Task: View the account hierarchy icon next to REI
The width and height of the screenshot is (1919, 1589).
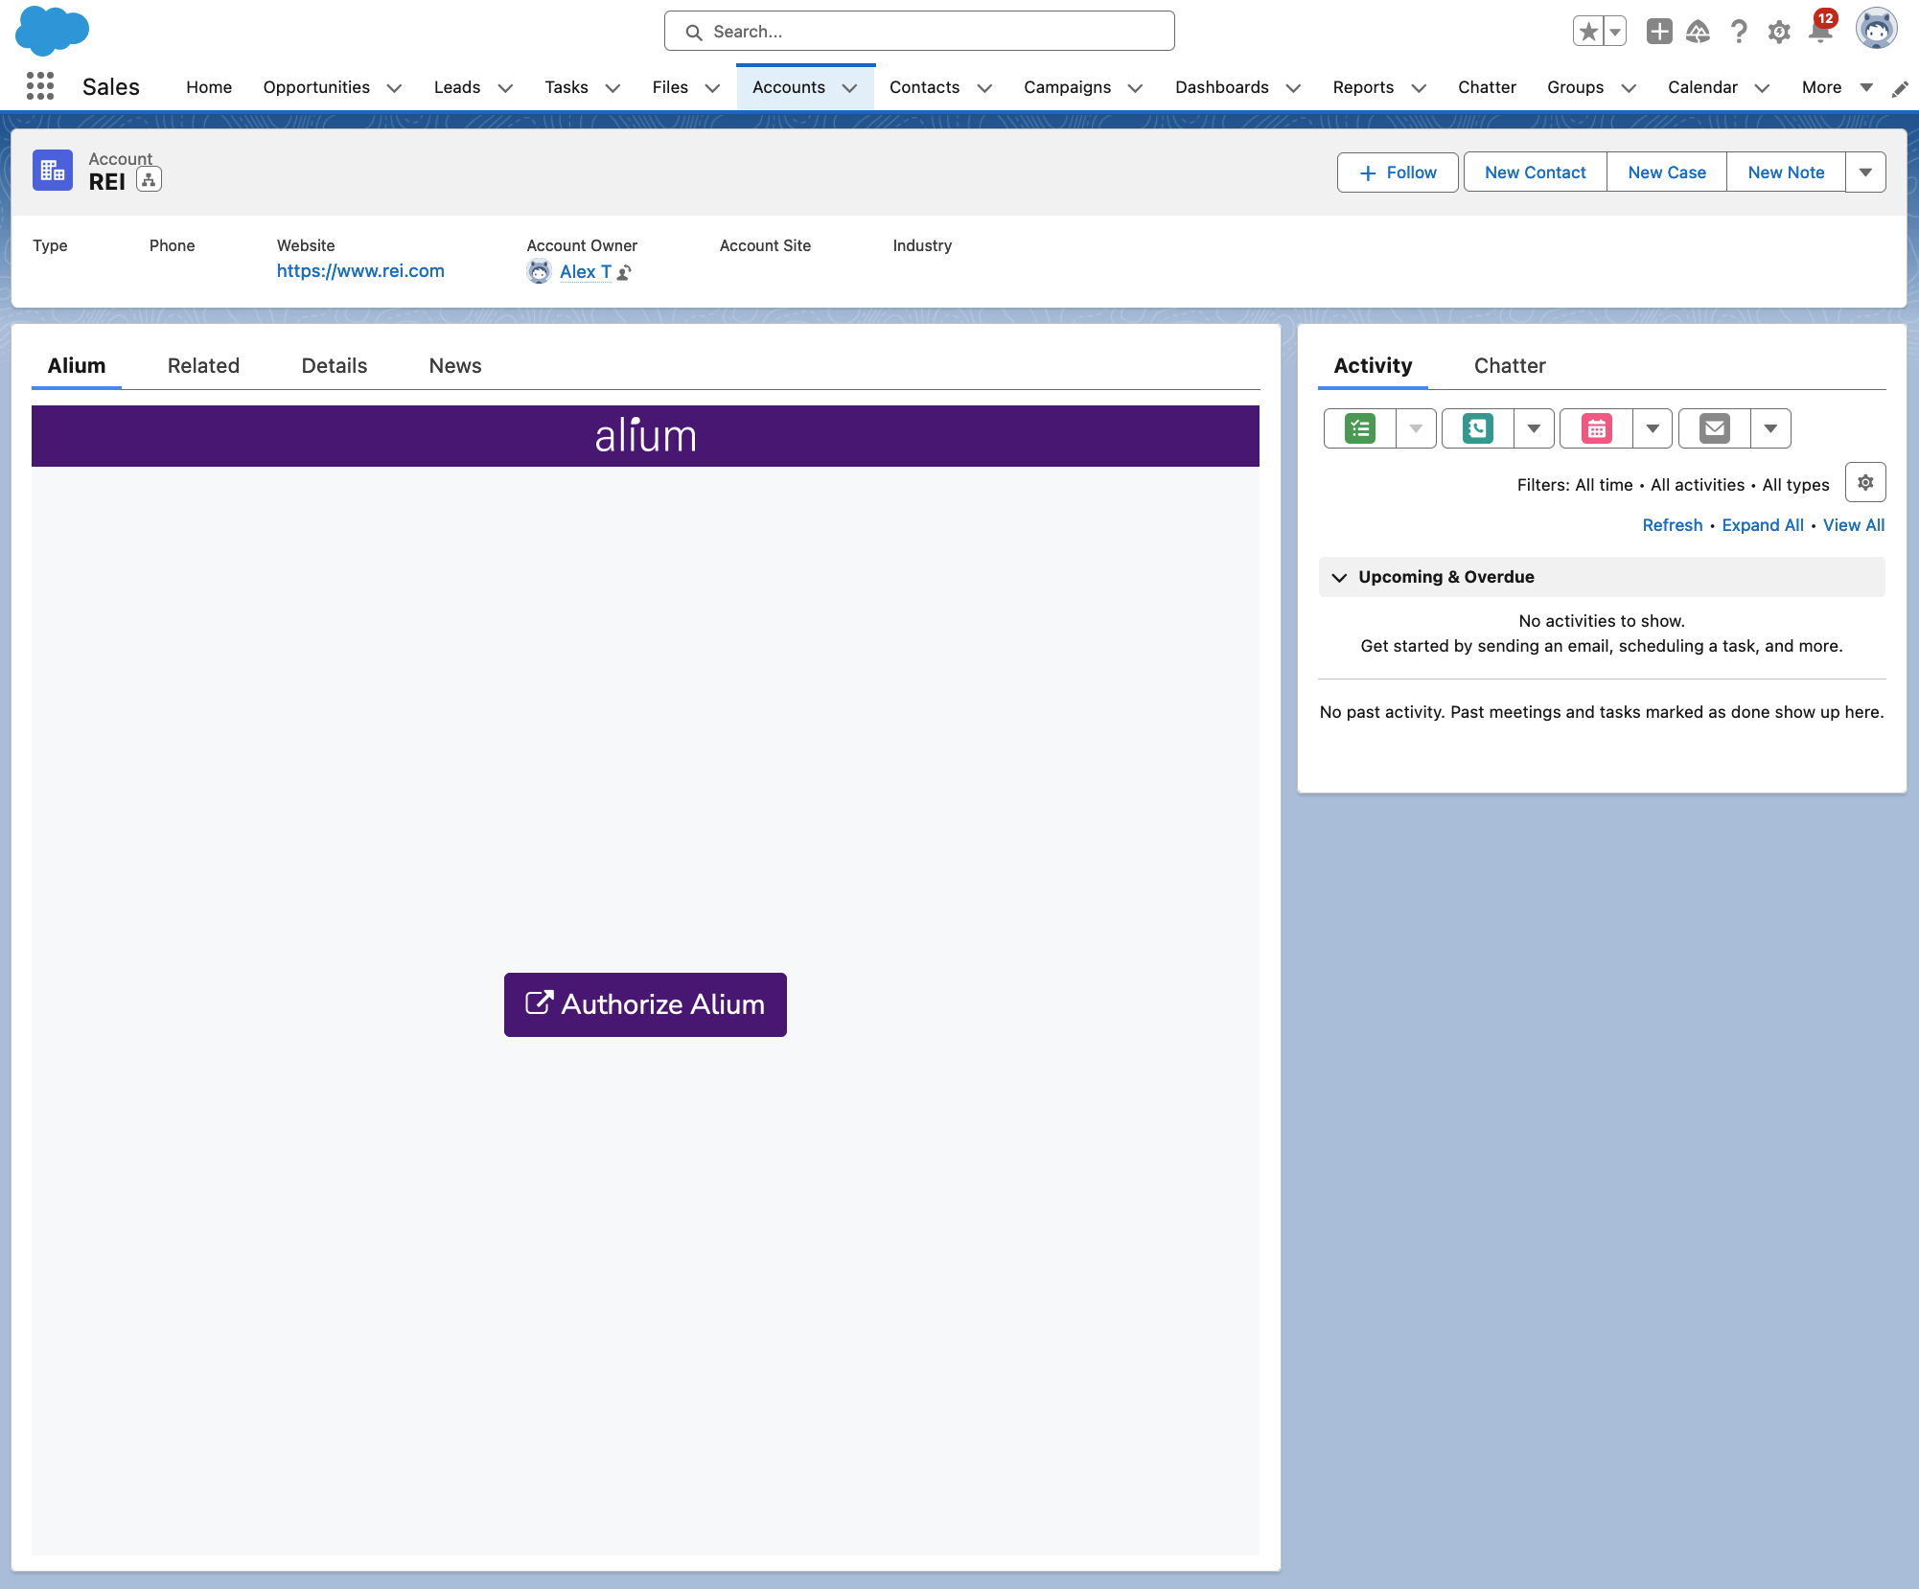Action: [149, 180]
